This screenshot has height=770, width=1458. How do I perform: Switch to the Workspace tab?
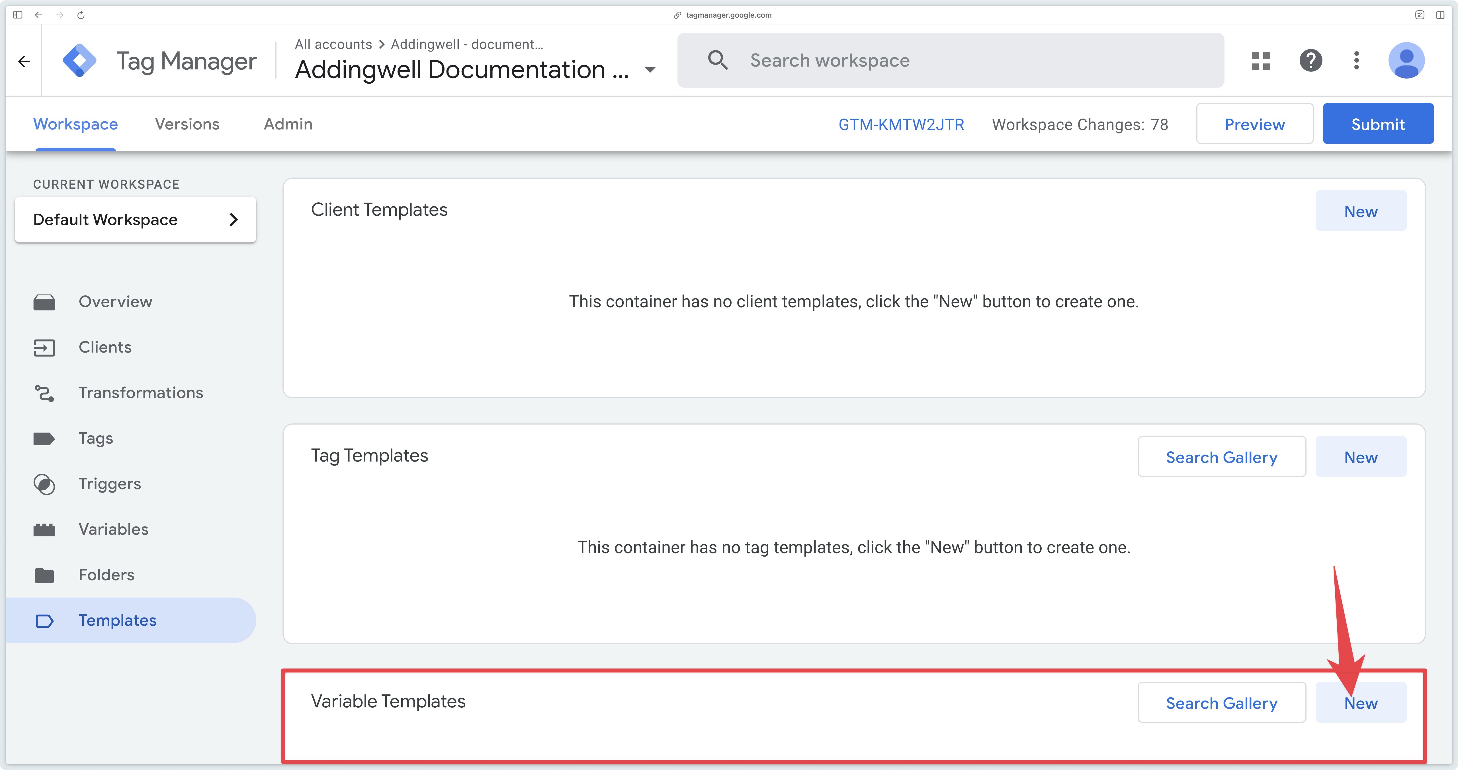75,124
